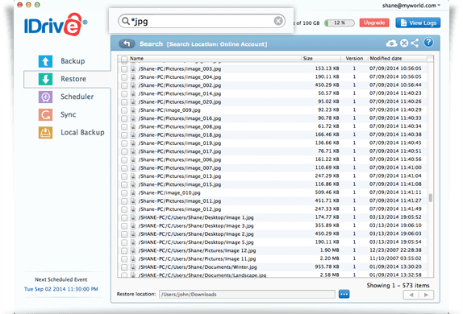This screenshot has width=463, height=314.
Task: Select Desktop/Image 5.jpg file name
Action: click(196, 242)
